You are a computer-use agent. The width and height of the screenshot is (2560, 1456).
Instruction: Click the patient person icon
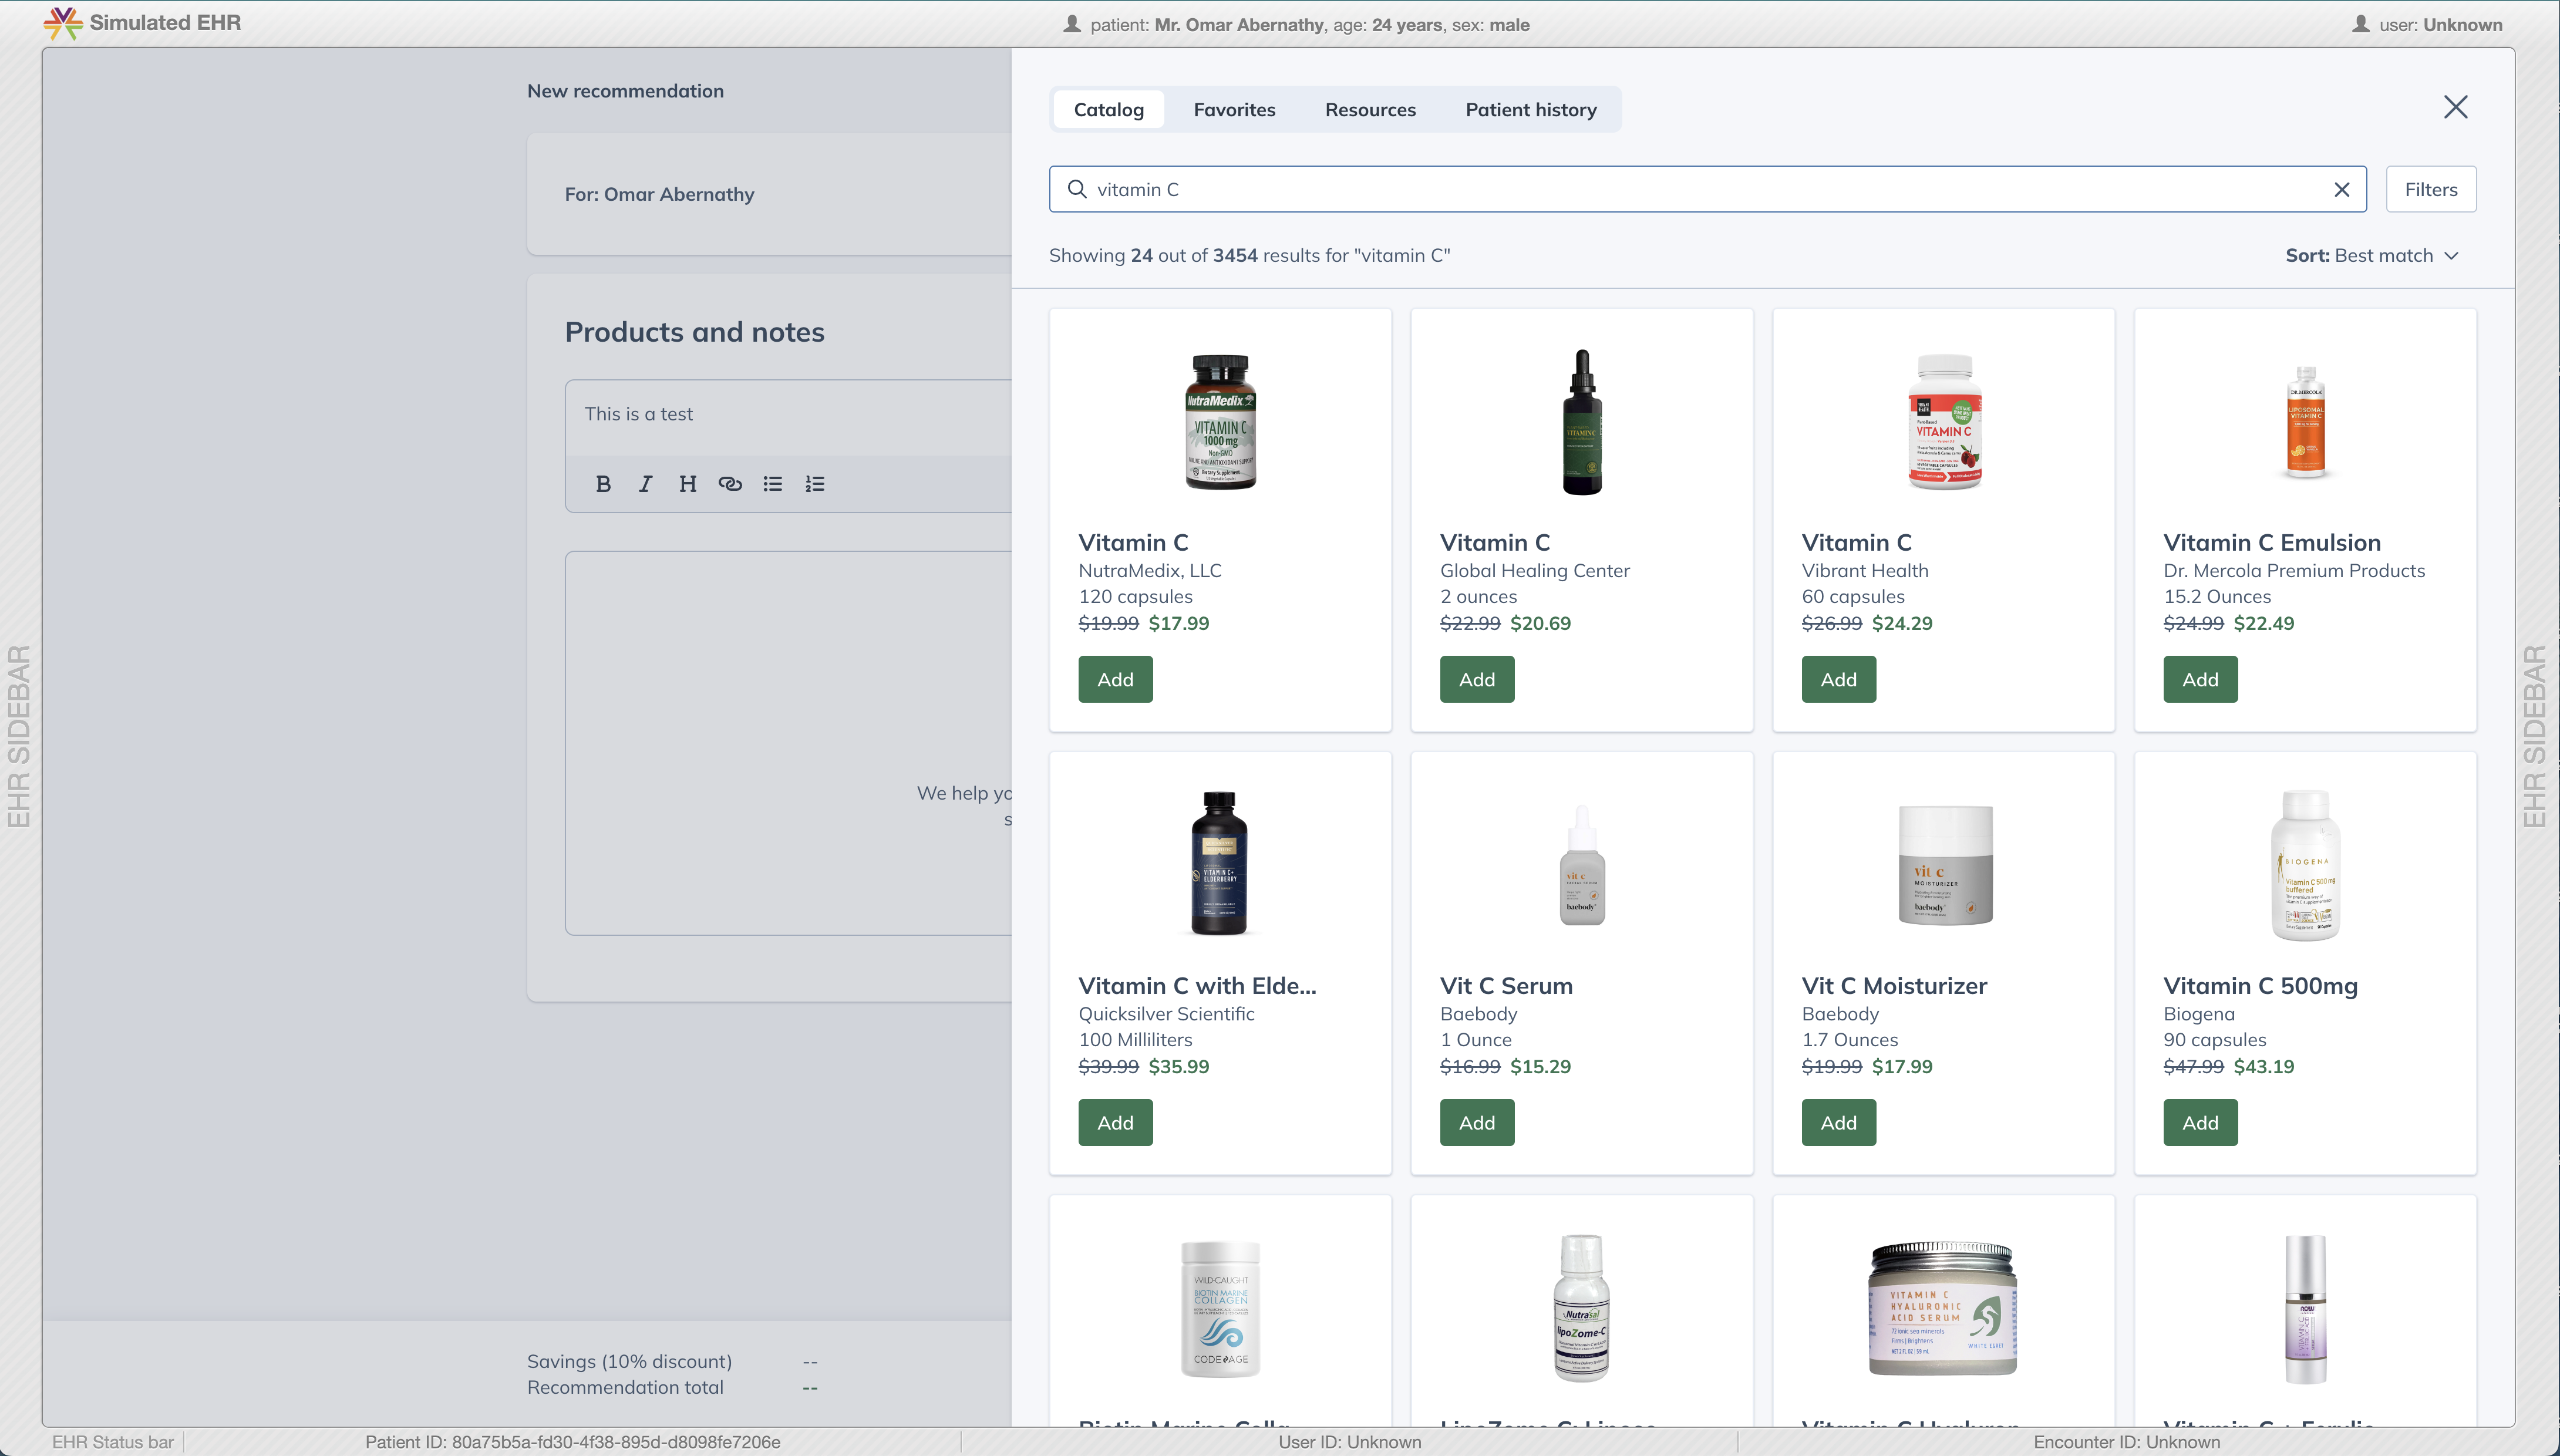1072,24
